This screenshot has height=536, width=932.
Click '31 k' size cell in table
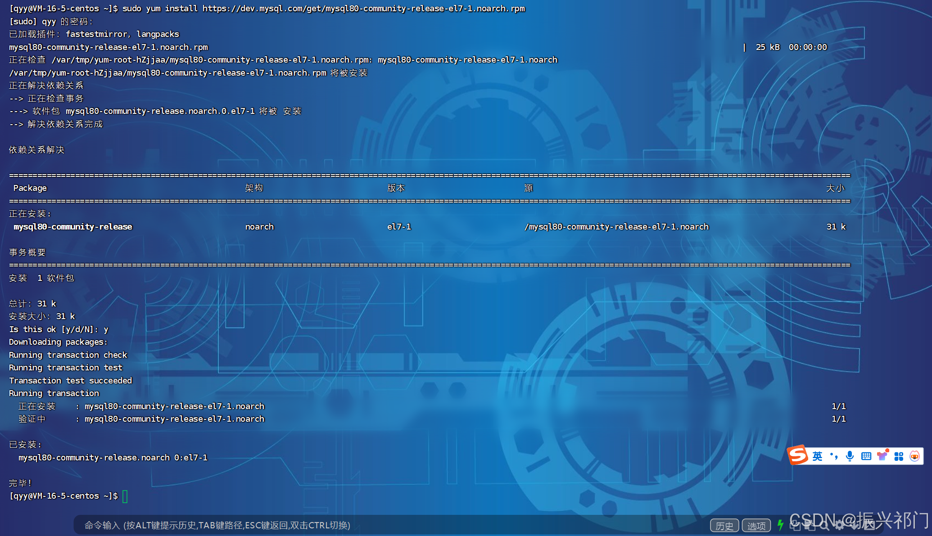pyautogui.click(x=836, y=227)
